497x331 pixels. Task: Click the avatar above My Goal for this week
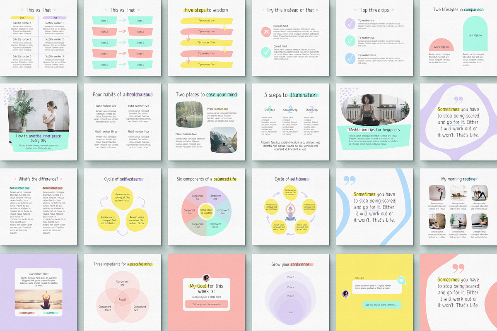[x=206, y=278]
